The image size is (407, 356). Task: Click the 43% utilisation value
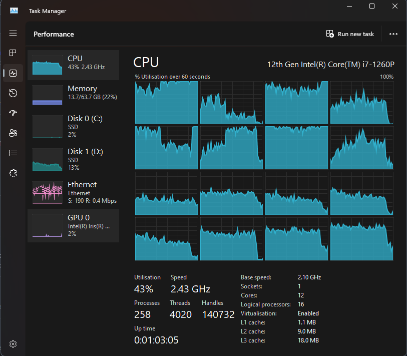click(x=144, y=289)
